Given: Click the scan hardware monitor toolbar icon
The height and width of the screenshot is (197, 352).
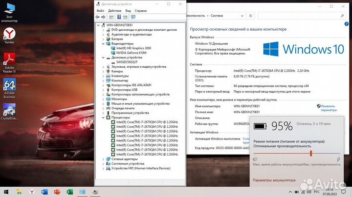Looking at the screenshot, I should (133, 17).
